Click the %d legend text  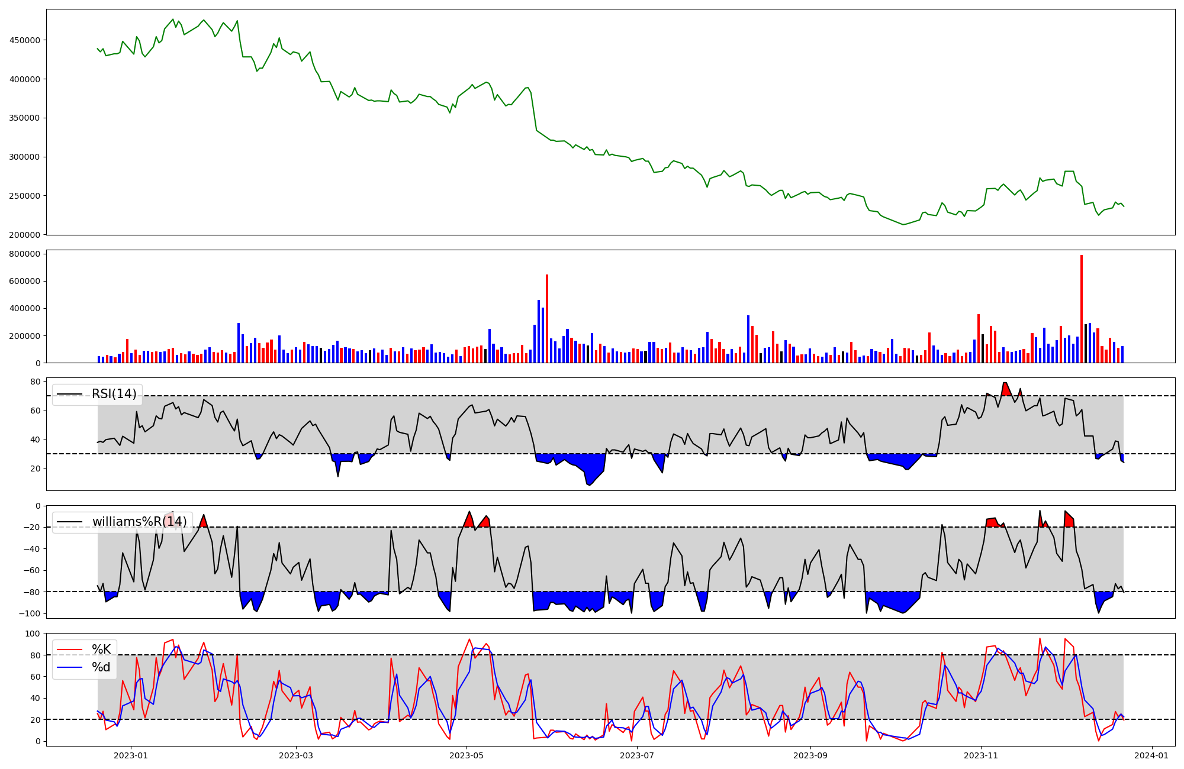[101, 667]
